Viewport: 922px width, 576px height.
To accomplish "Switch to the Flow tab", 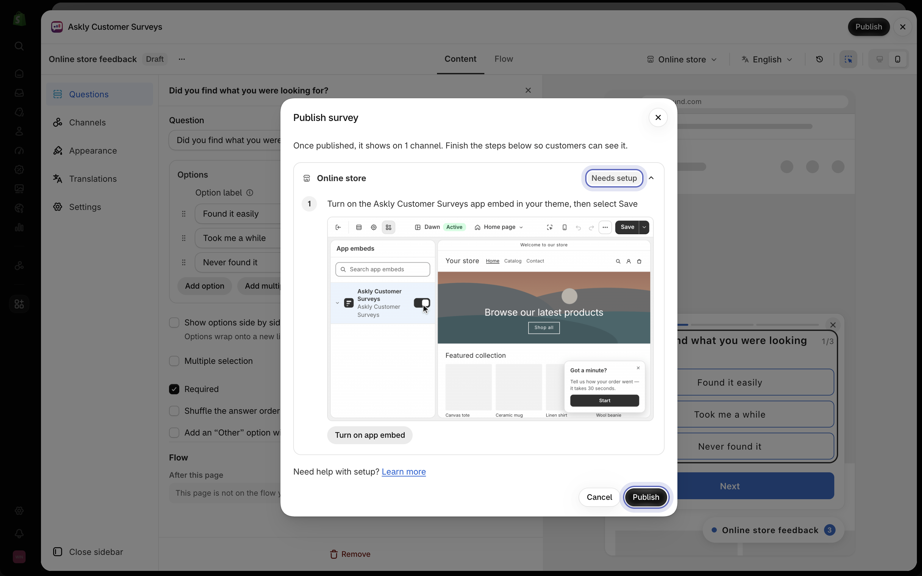I will coord(504,59).
